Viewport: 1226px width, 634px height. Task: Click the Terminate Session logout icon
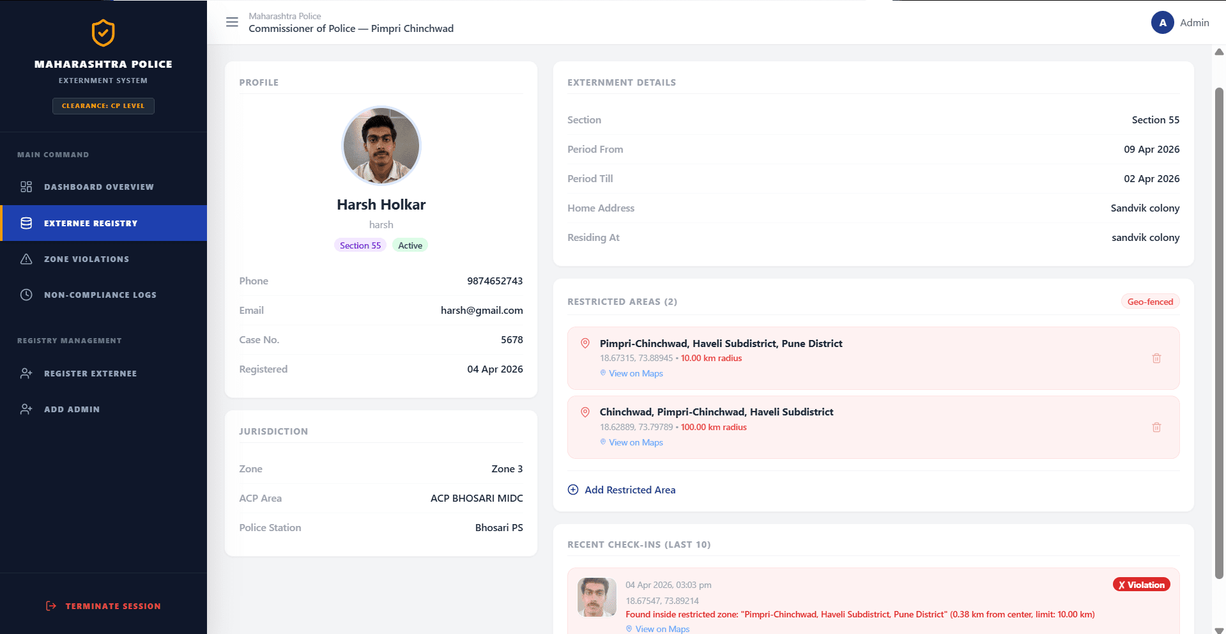[51, 606]
